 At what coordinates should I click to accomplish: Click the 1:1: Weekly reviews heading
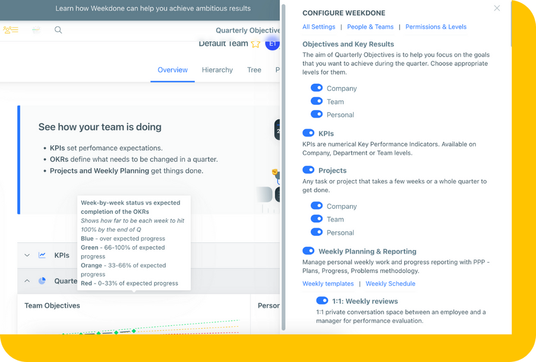pos(365,301)
